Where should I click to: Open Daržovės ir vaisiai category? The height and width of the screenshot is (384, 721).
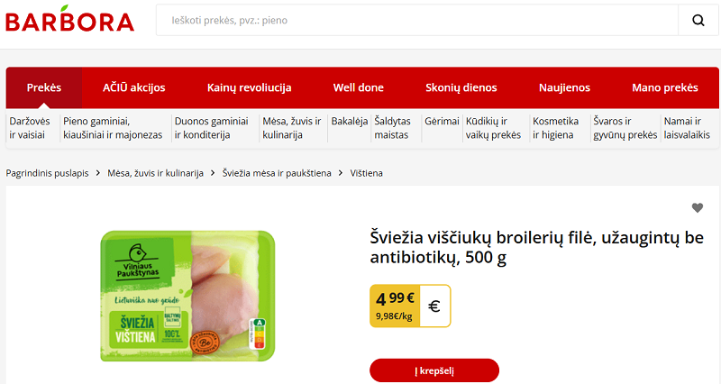[x=30, y=128]
